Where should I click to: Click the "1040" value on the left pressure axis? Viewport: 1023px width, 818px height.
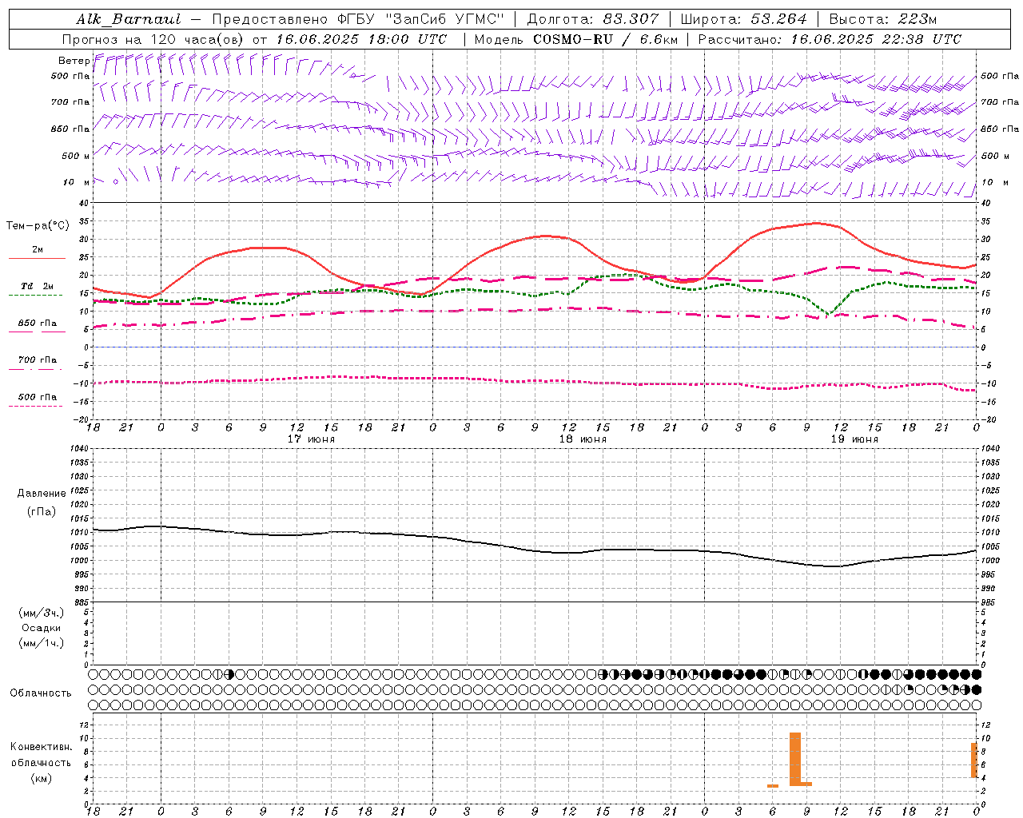tap(80, 449)
